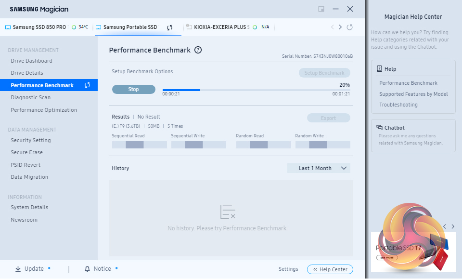Image resolution: width=462 pixels, height=279 pixels.
Task: Click the sync icon on Samsung Portable SSD tab
Action: click(170, 27)
